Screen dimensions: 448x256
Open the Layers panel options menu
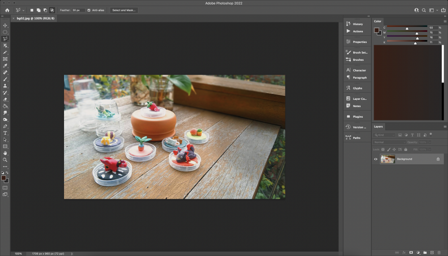(445, 126)
